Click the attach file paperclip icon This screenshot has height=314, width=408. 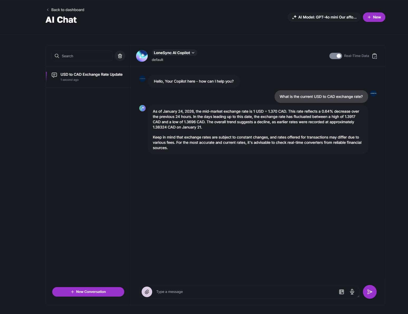(x=147, y=292)
